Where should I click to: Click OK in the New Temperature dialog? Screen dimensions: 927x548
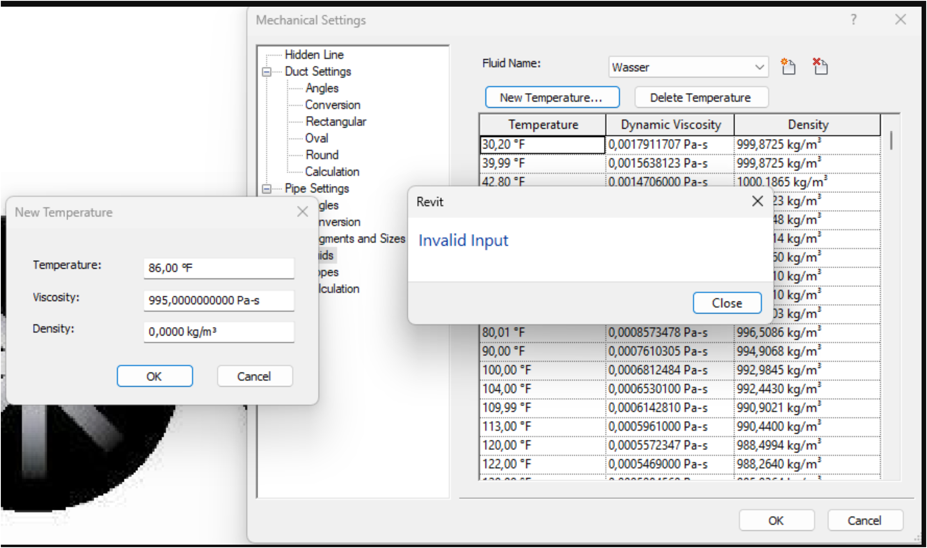coord(154,376)
